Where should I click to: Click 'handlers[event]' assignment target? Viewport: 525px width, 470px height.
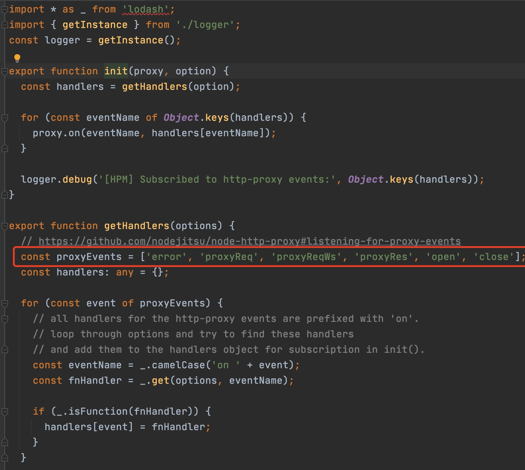pyautogui.click(x=89, y=427)
